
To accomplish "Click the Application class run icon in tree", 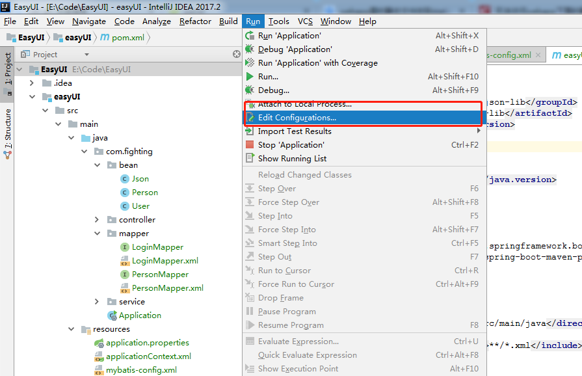I will point(112,316).
